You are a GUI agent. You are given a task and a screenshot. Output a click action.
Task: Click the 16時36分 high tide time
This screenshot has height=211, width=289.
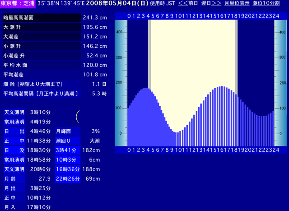[x=68, y=169]
